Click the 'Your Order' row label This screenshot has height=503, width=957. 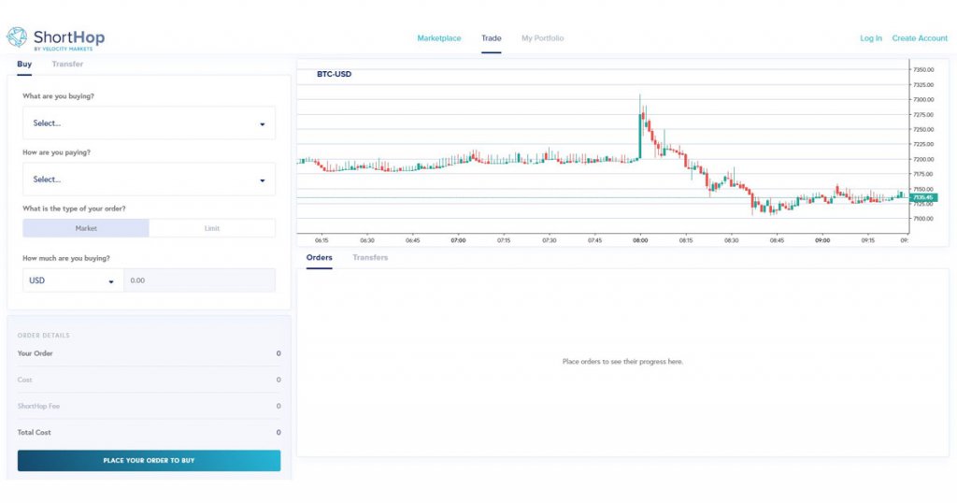(x=36, y=353)
